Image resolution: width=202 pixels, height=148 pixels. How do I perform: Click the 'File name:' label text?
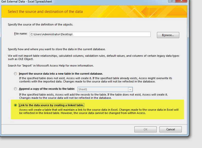[21, 34]
